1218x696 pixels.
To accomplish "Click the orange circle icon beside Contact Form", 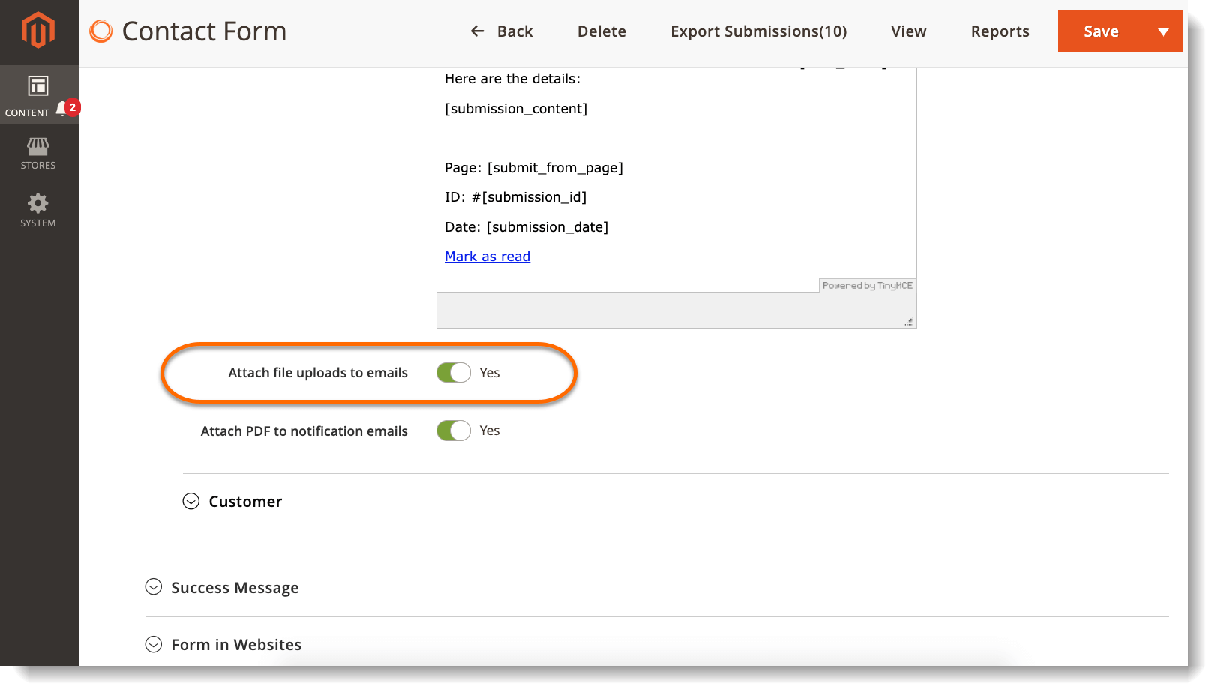I will (101, 31).
